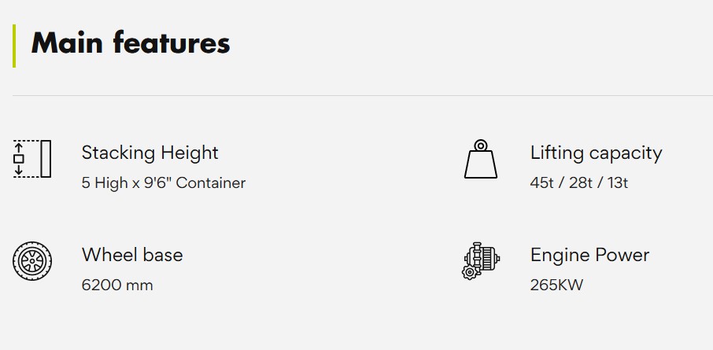Click the lifting capacity weight icon
713x350 pixels.
(480, 160)
